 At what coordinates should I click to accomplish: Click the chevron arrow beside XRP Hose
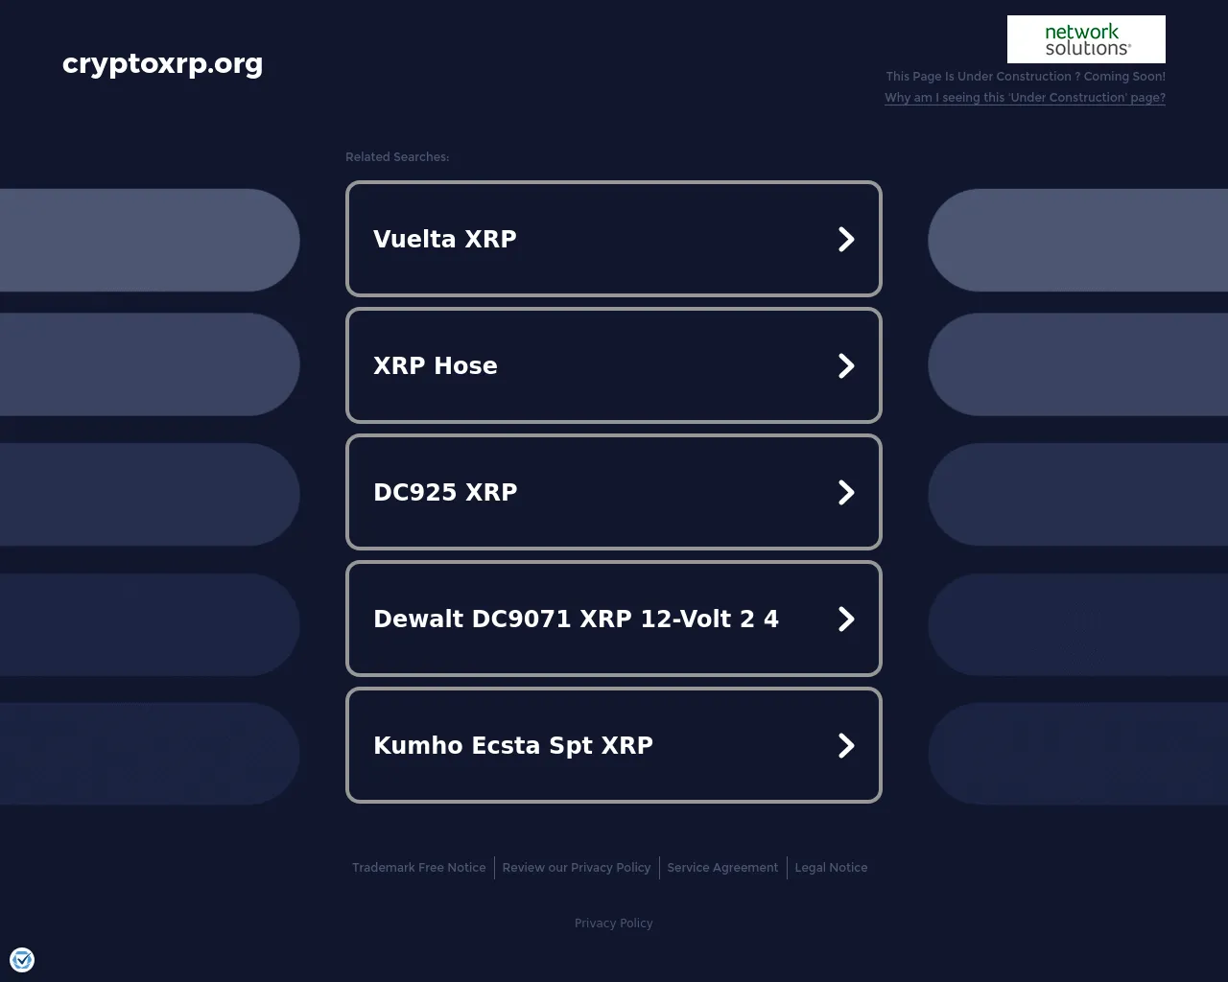click(846, 365)
